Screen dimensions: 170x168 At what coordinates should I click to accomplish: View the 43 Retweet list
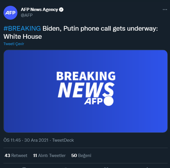[x=16, y=156]
